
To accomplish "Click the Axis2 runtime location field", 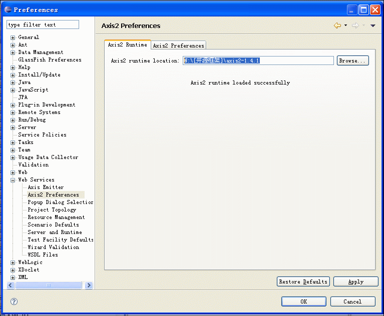I will click(x=258, y=60).
